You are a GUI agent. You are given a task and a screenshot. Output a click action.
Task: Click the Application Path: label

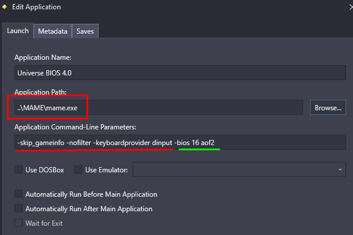[41, 92]
